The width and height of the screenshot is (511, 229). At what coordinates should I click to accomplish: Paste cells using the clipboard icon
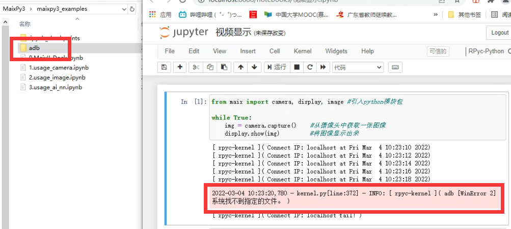point(224,67)
